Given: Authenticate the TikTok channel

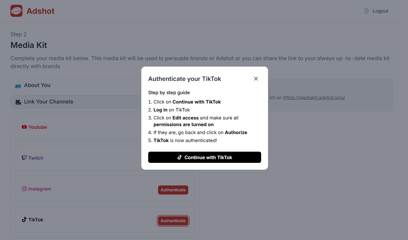Looking at the screenshot, I should tap(173, 221).
